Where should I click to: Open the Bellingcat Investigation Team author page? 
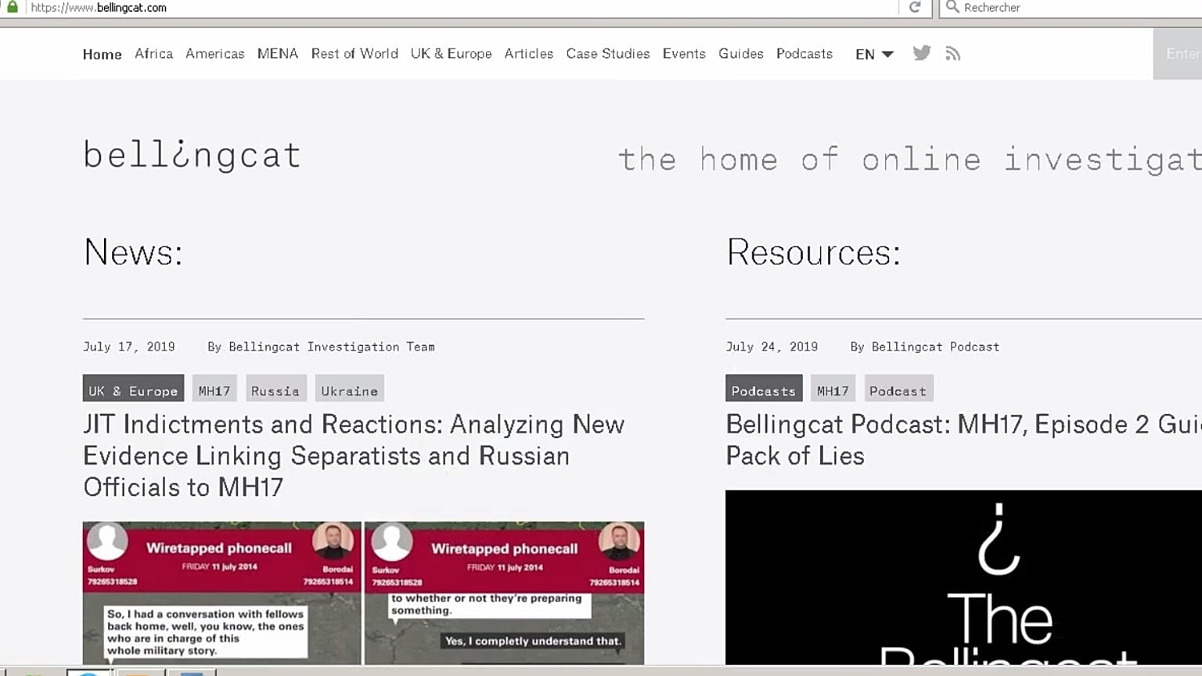click(x=332, y=347)
